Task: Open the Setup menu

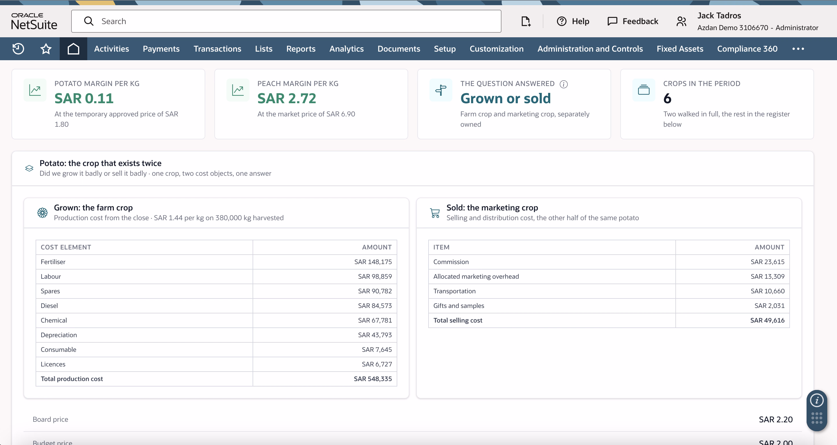Action: tap(445, 49)
